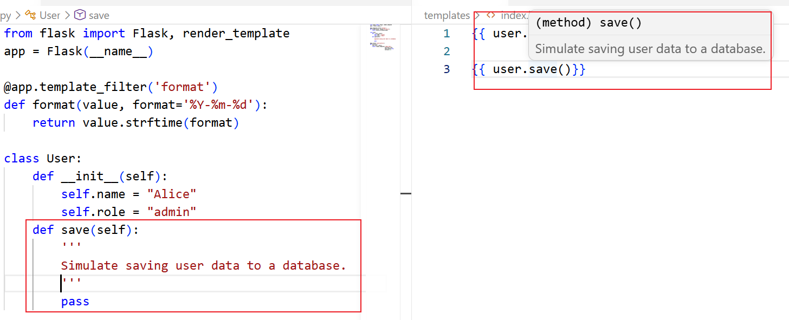The image size is (789, 320).
Task: Click the self.role = "admin" assignment
Action: (129, 212)
